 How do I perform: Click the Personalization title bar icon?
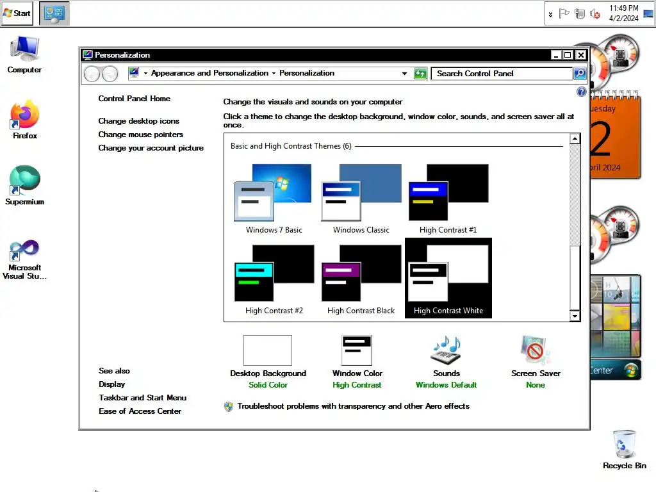[87, 55]
